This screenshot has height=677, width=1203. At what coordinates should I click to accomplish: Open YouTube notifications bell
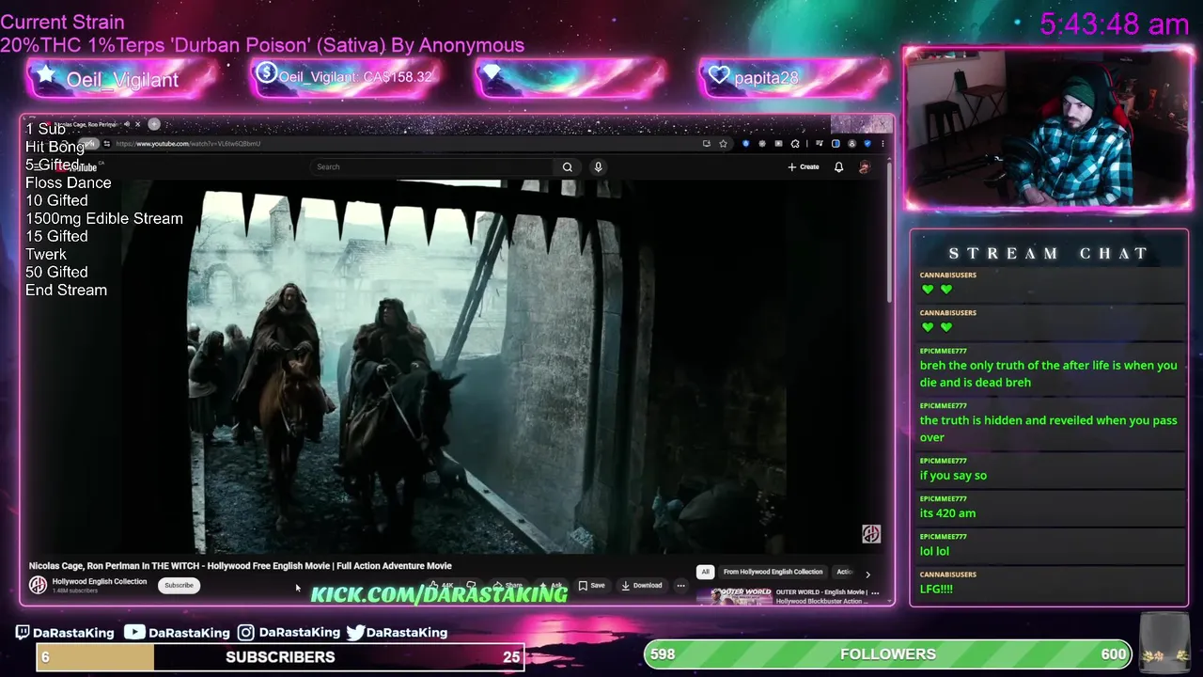coord(838,167)
